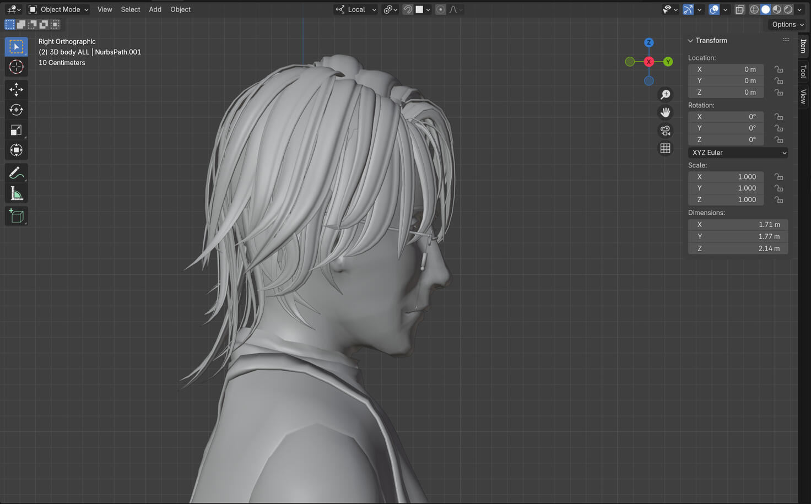This screenshot has height=504, width=811.
Task: Switch to the Tool sidebar tab
Action: tap(803, 72)
